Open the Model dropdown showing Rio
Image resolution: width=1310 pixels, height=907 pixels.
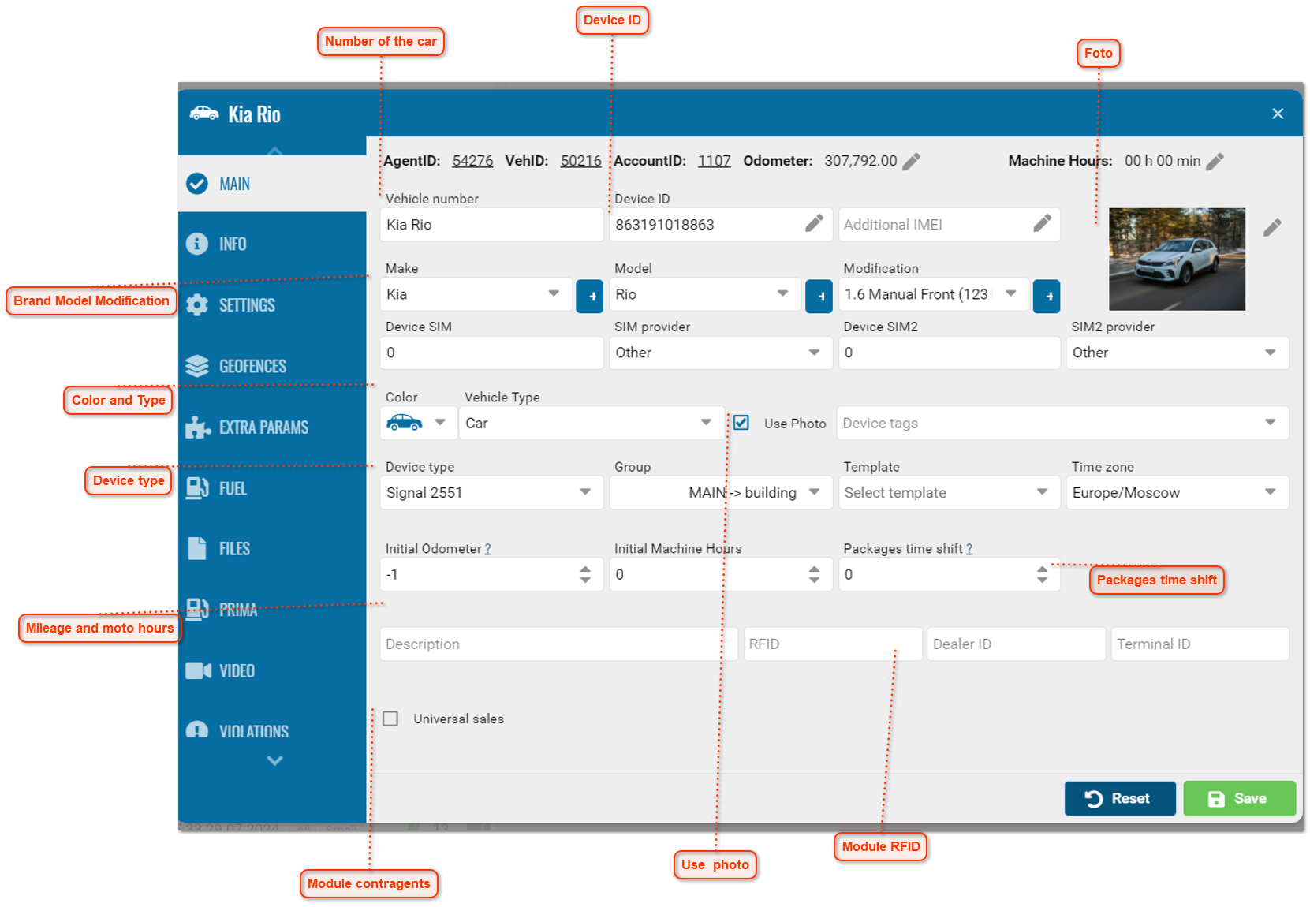click(705, 294)
